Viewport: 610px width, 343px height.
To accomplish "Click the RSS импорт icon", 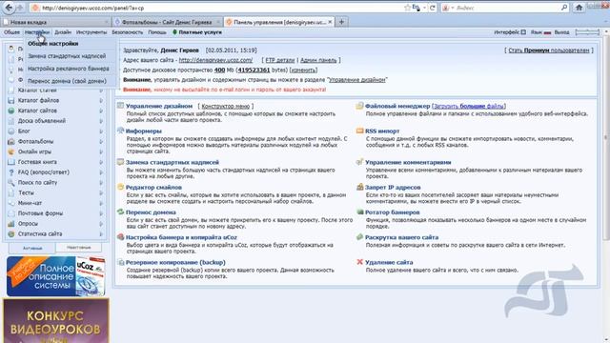I will 360,131.
